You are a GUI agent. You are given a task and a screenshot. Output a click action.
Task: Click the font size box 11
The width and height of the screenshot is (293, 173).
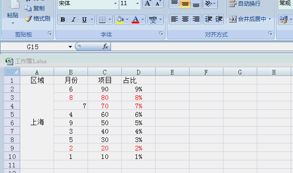pyautogui.click(x=127, y=3)
